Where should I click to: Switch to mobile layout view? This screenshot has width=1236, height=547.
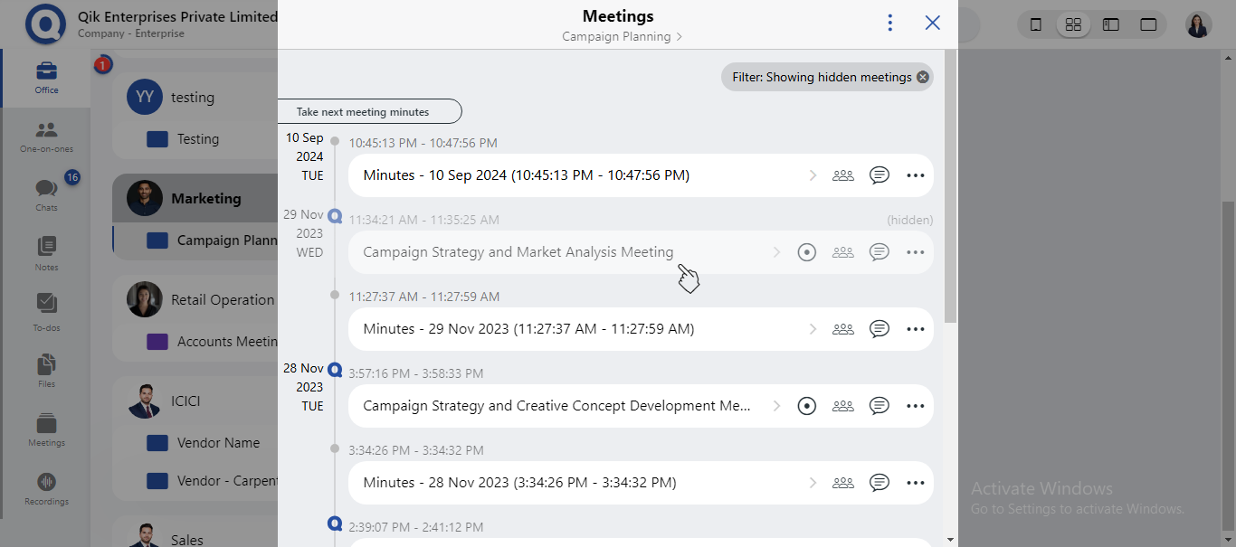pos(1036,24)
